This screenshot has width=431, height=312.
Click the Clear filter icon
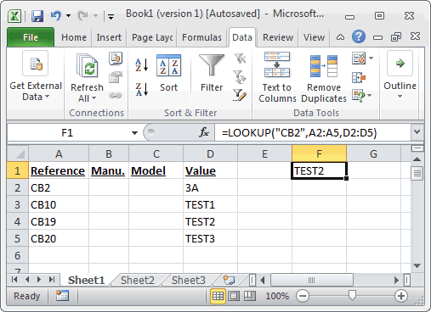click(x=240, y=58)
